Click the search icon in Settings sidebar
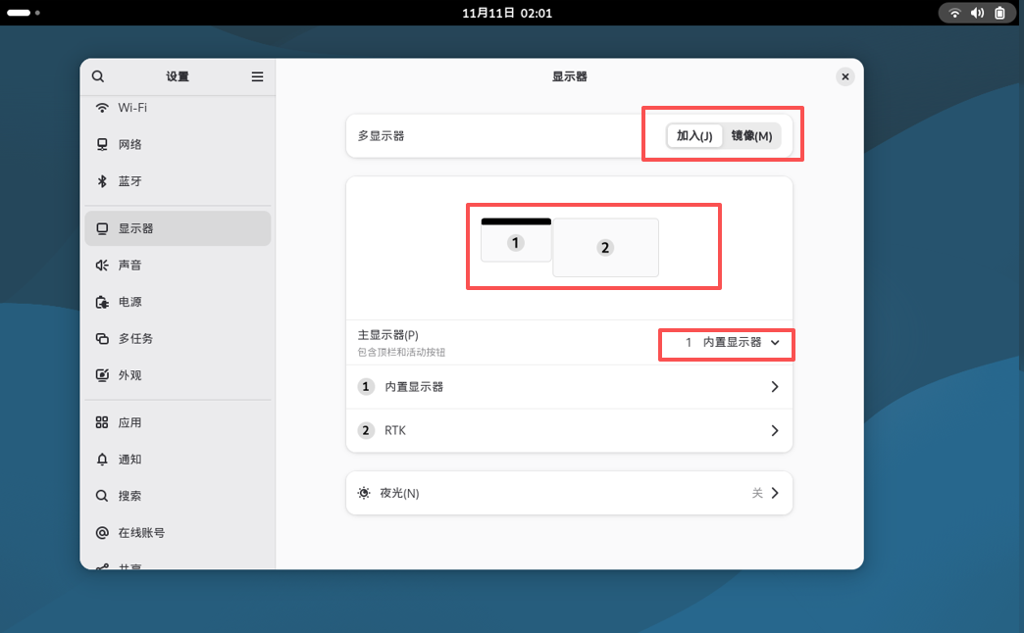Viewport: 1024px width, 633px height. pos(98,76)
